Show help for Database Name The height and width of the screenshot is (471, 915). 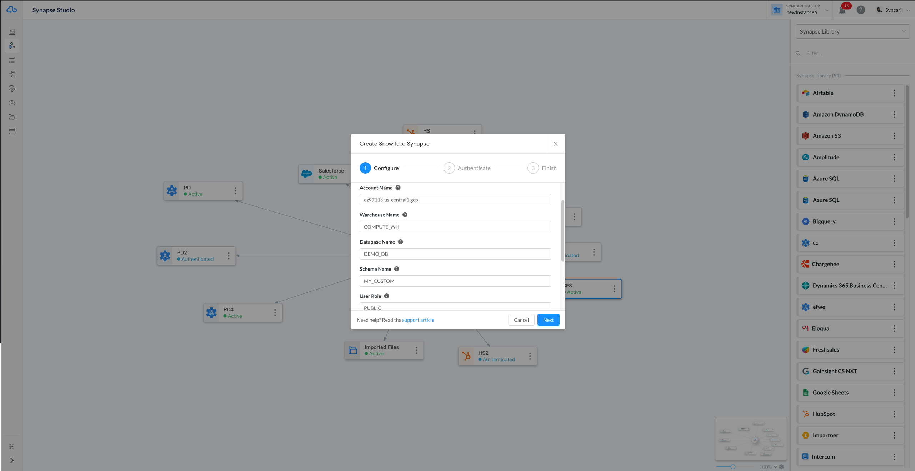(x=400, y=242)
